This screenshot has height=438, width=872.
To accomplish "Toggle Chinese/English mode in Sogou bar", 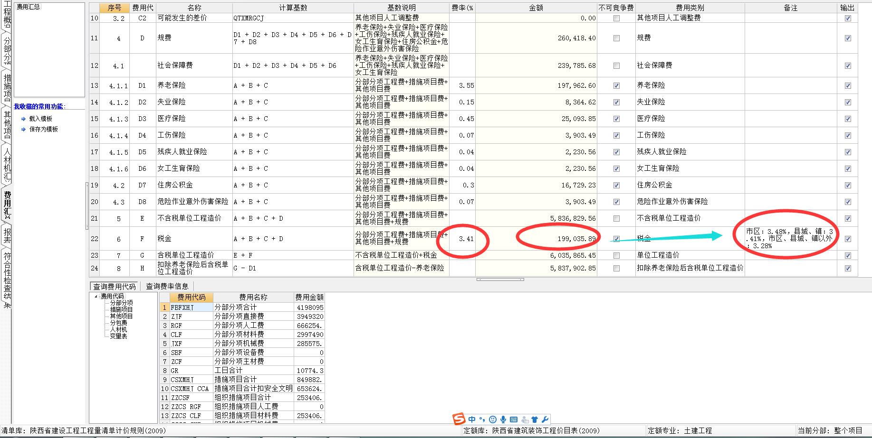I will point(472,419).
